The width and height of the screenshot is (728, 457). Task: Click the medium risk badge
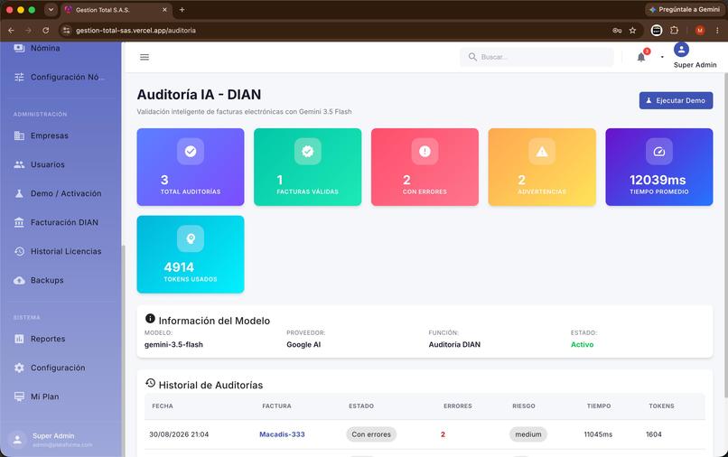[x=527, y=434]
